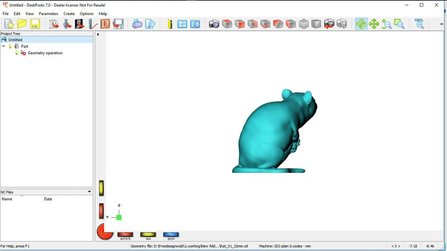
Task: Click the yellow information 'i' icon
Action: click(170, 24)
